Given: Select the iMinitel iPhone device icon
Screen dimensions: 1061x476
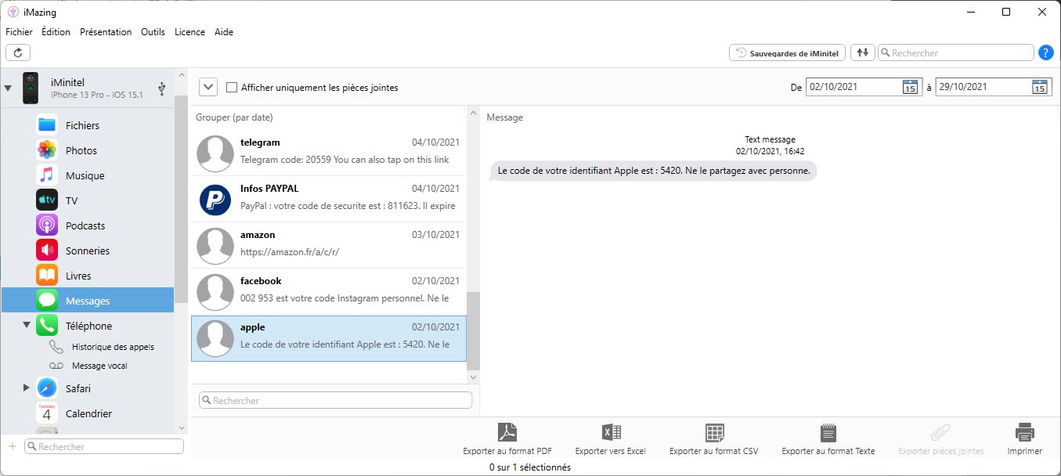Looking at the screenshot, I should click(31, 88).
